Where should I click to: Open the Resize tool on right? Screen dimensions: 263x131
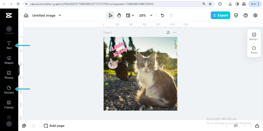pyautogui.click(x=254, y=50)
